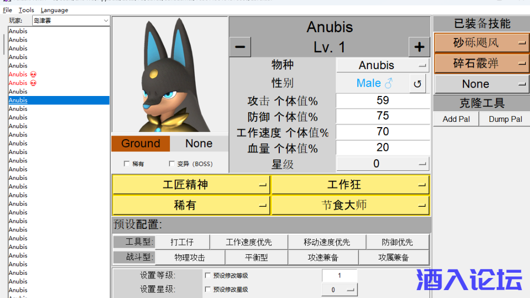Open the 物种 Anubis species dropdown
Screen dimensions: 530x298
pyautogui.click(x=383, y=65)
